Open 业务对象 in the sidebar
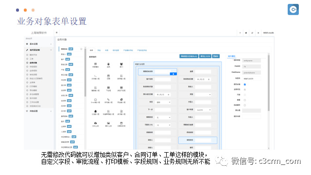311x175 pixels. pyautogui.click(x=33, y=63)
